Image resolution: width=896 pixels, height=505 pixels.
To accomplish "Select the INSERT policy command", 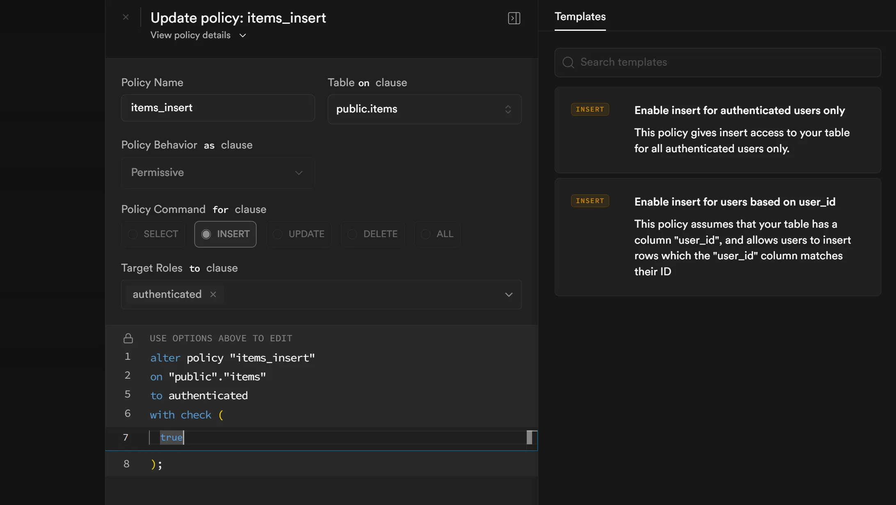I will click(x=225, y=234).
